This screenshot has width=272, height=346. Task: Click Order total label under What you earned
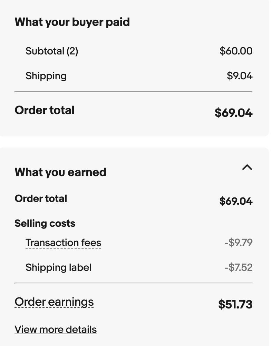(x=41, y=199)
